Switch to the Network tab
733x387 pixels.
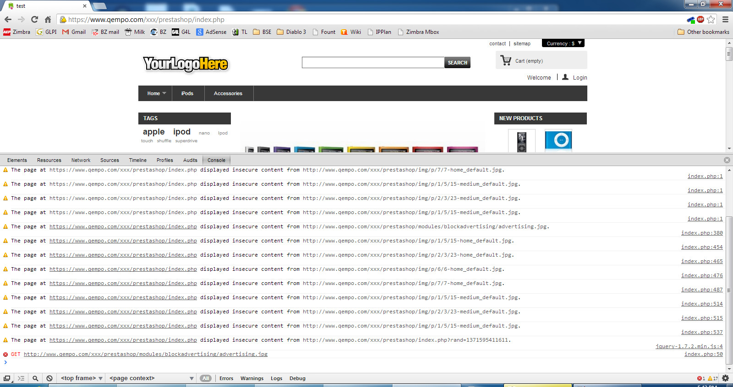(x=81, y=160)
